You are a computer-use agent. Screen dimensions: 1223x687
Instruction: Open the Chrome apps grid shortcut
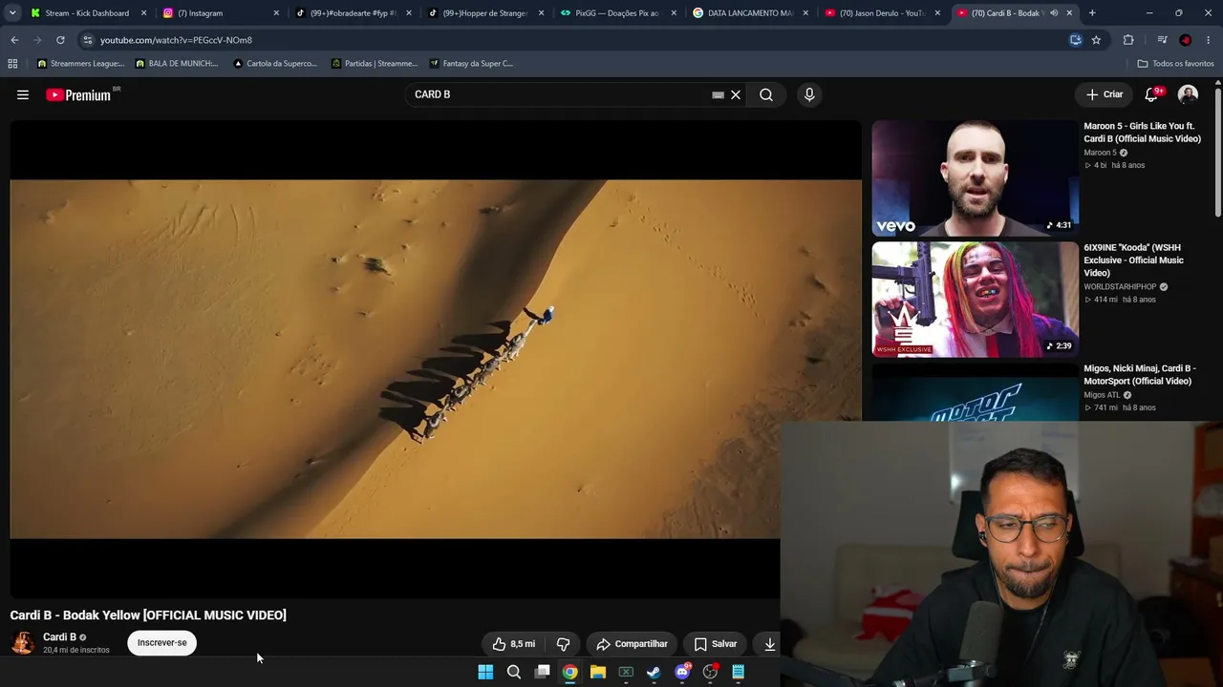click(x=12, y=64)
